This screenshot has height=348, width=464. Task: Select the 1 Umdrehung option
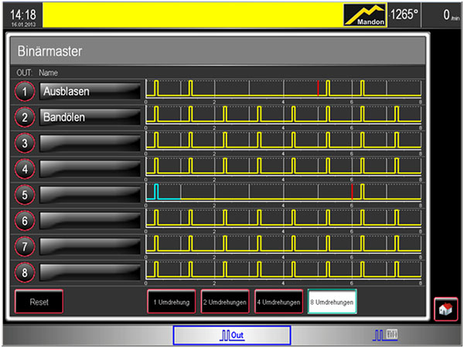172,302
